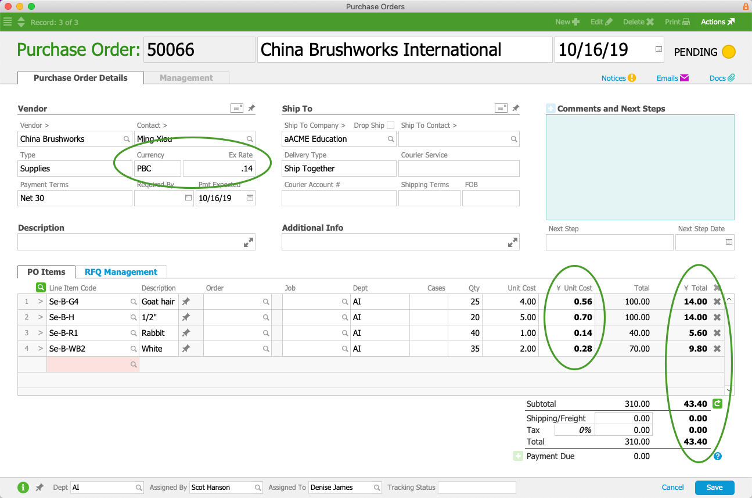Click Delete in the green toolbar
Screen dimensions: 752x498
click(x=638, y=22)
